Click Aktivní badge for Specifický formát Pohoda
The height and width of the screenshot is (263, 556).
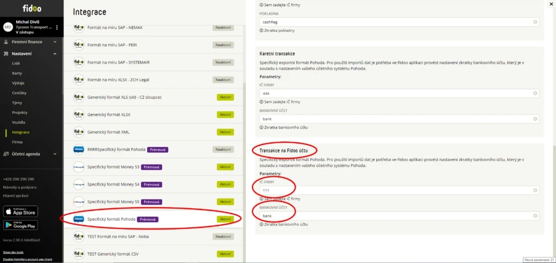[x=225, y=219]
